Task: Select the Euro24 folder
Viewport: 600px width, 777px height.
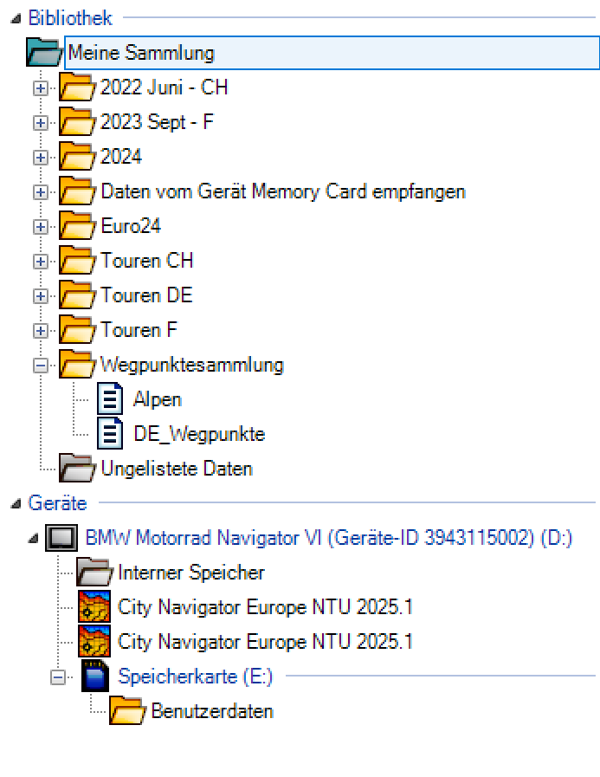Action: pyautogui.click(x=131, y=227)
